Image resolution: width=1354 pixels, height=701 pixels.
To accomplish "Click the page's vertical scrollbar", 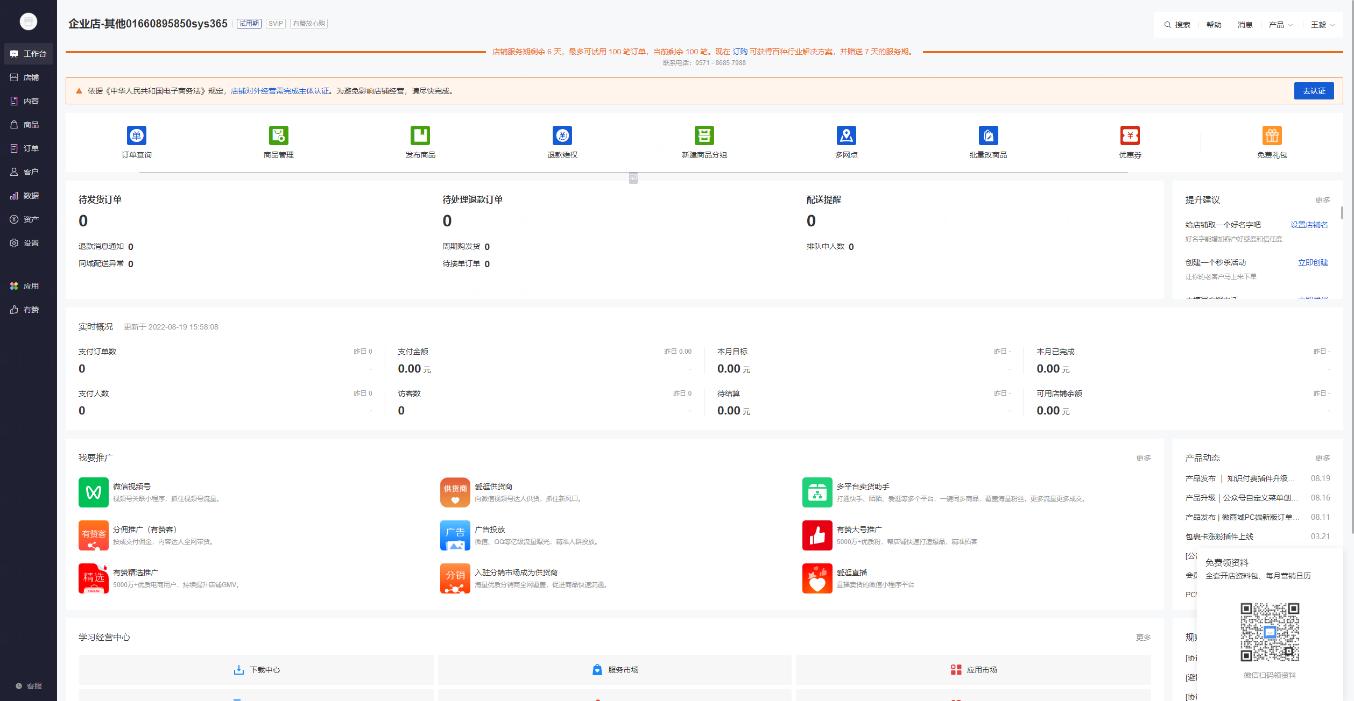I will coord(1351,269).
